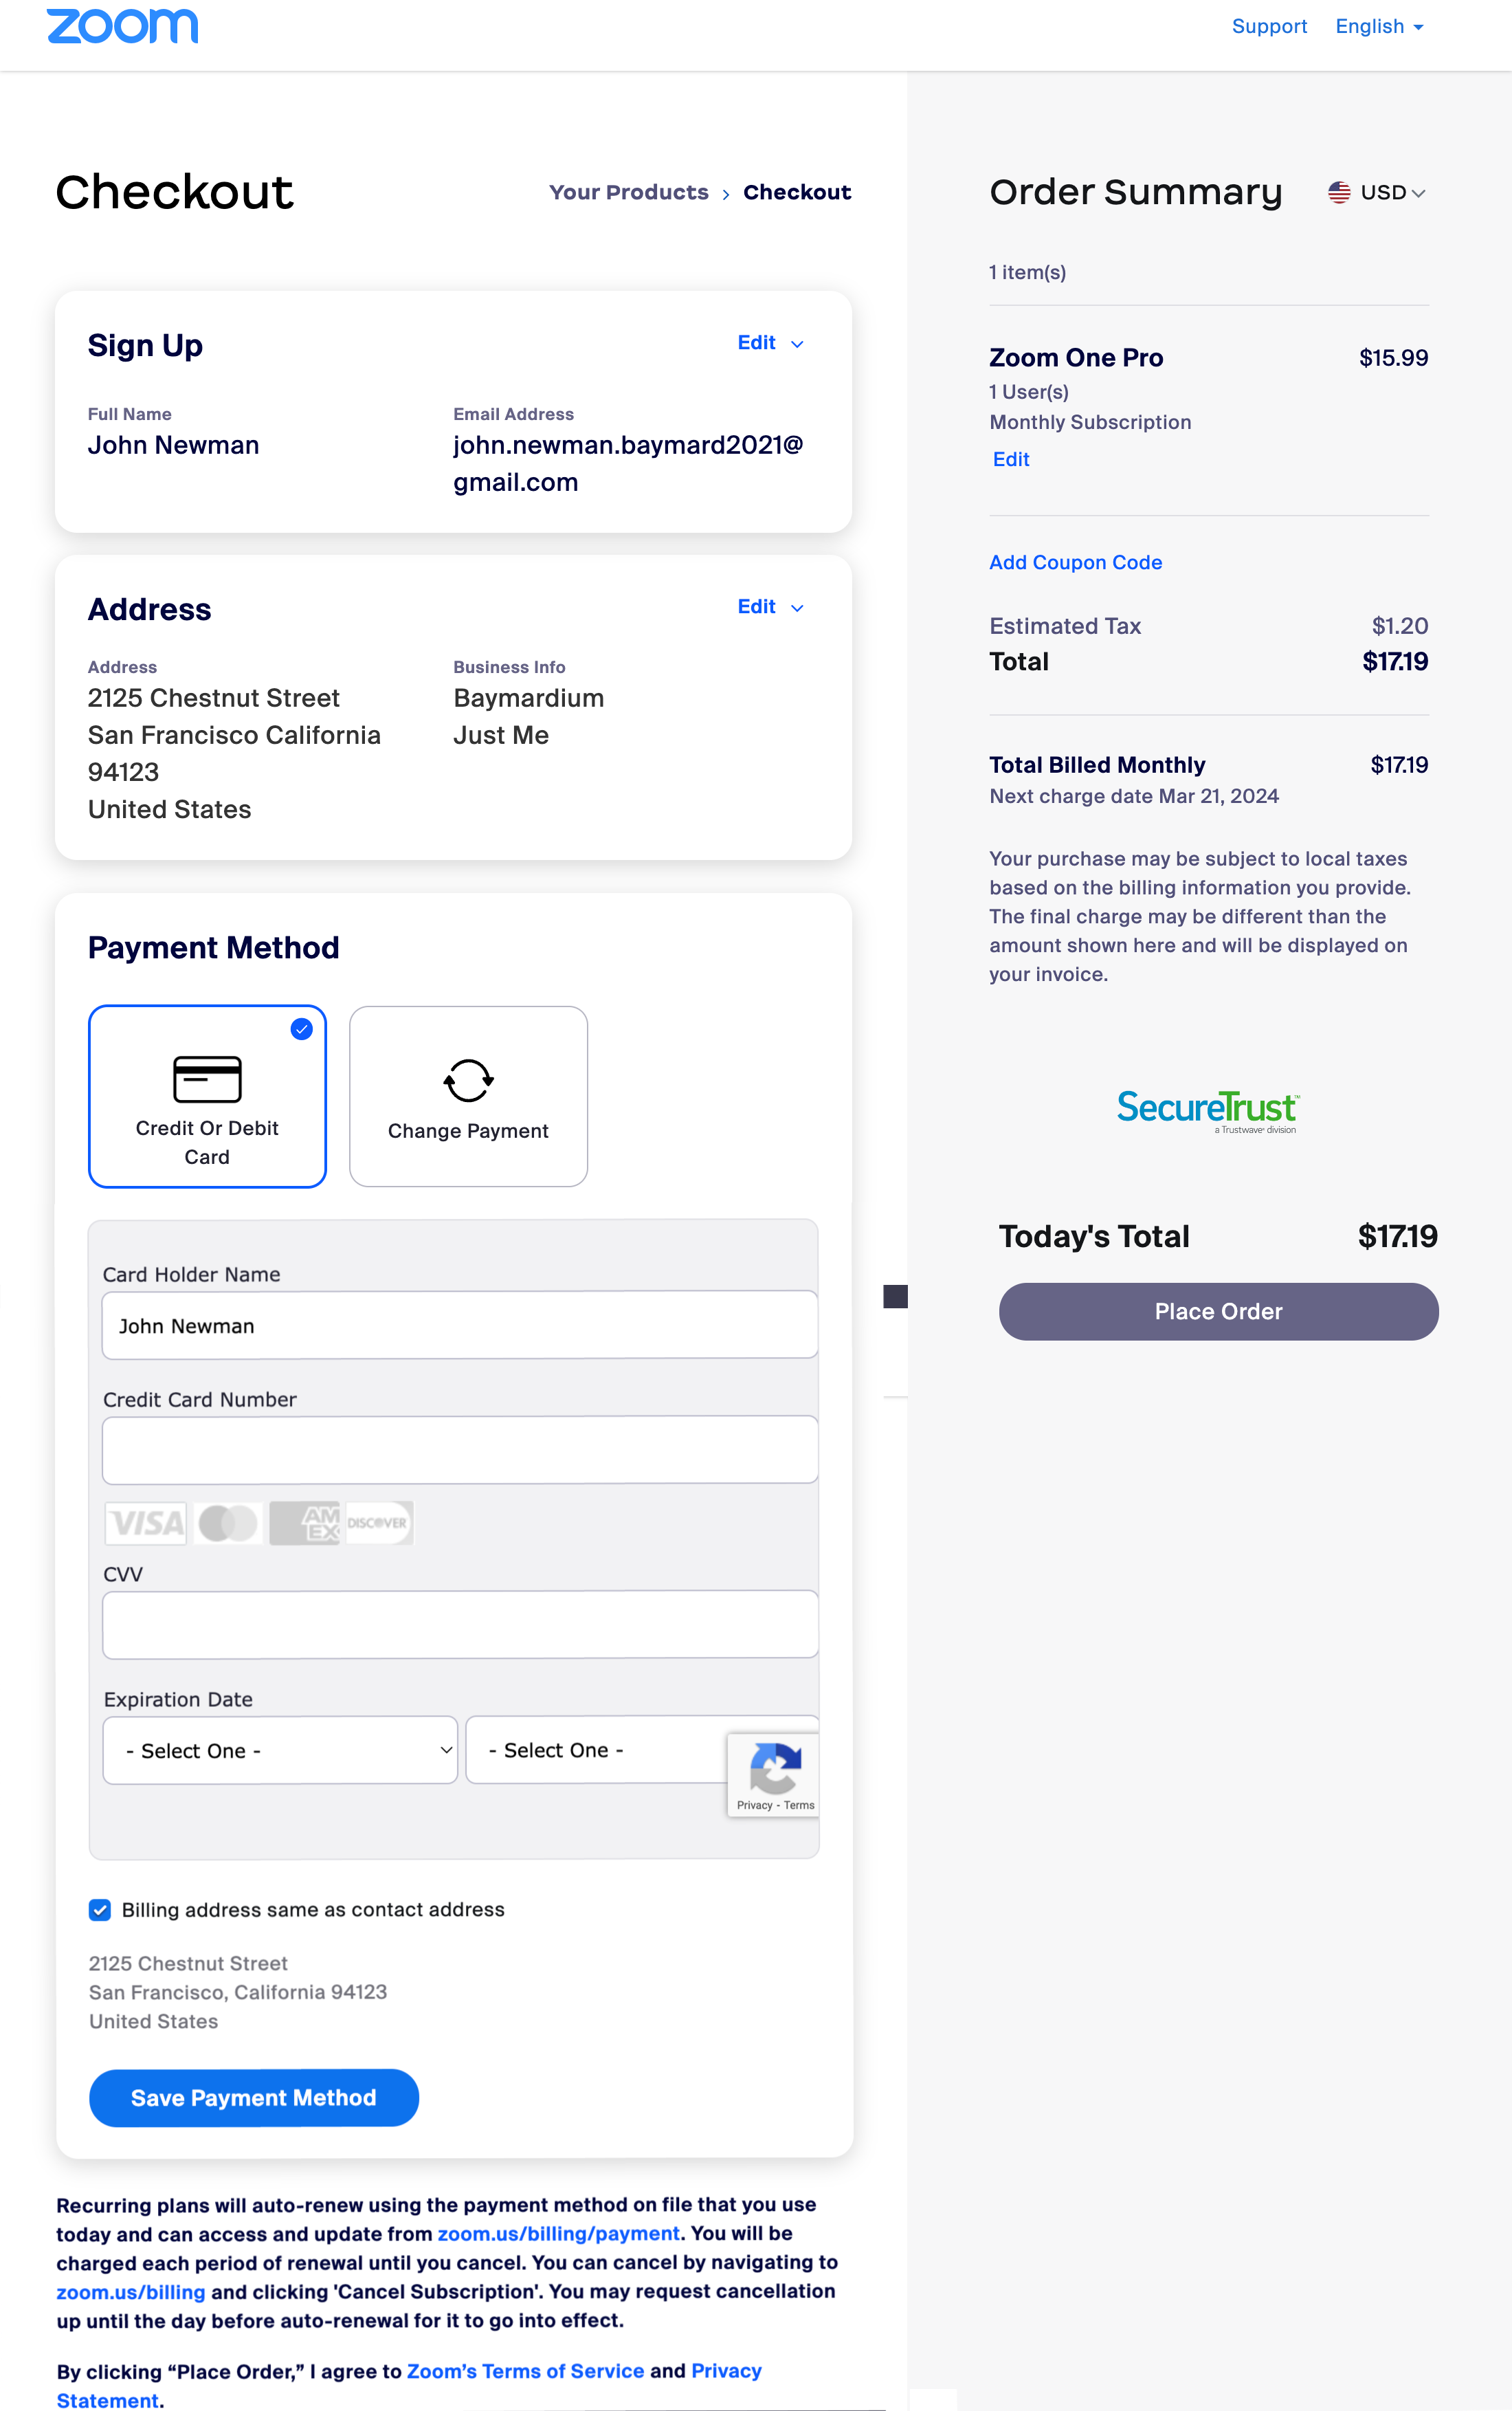Click Add Coupon Code link
The height and width of the screenshot is (2411, 1512).
tap(1075, 562)
